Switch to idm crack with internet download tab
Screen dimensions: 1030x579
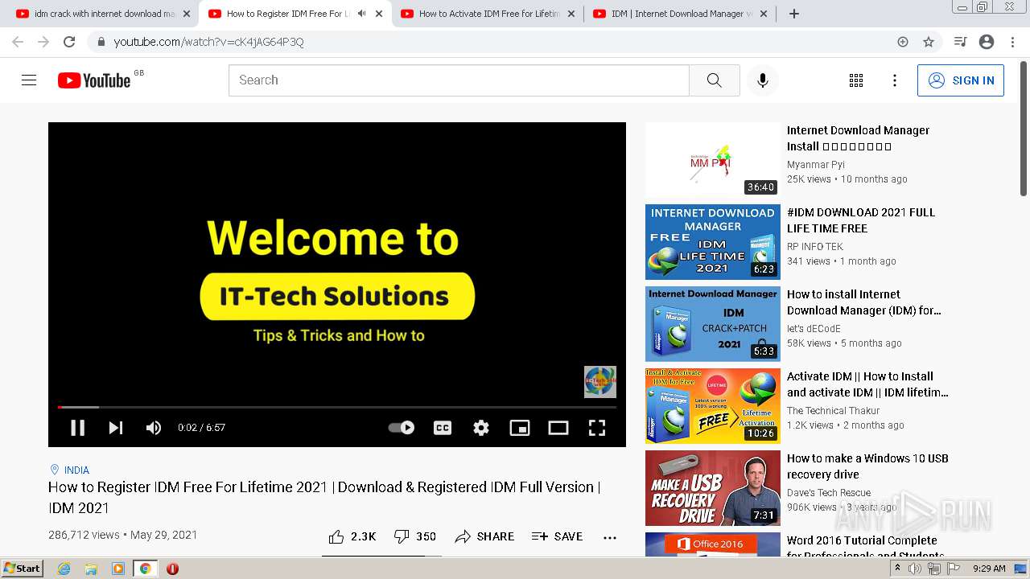(95, 14)
